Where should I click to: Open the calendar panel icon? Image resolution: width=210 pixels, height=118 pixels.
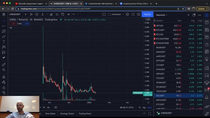[x=207, y=51]
